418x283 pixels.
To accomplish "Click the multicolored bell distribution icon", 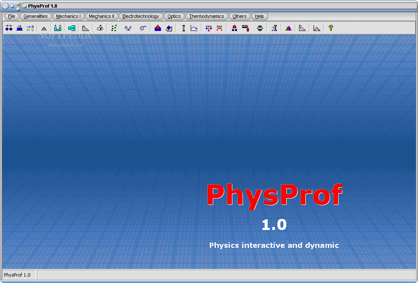I will tap(288, 28).
